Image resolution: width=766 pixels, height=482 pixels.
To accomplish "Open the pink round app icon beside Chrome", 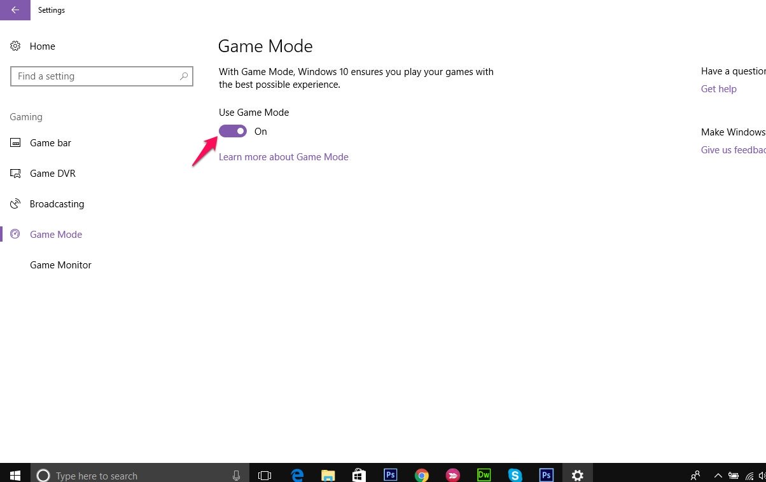I will (x=452, y=475).
